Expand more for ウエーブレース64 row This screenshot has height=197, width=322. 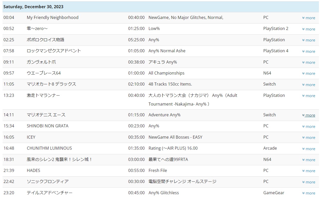point(309,73)
